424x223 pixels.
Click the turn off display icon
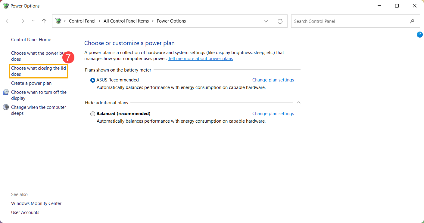pos(6,92)
